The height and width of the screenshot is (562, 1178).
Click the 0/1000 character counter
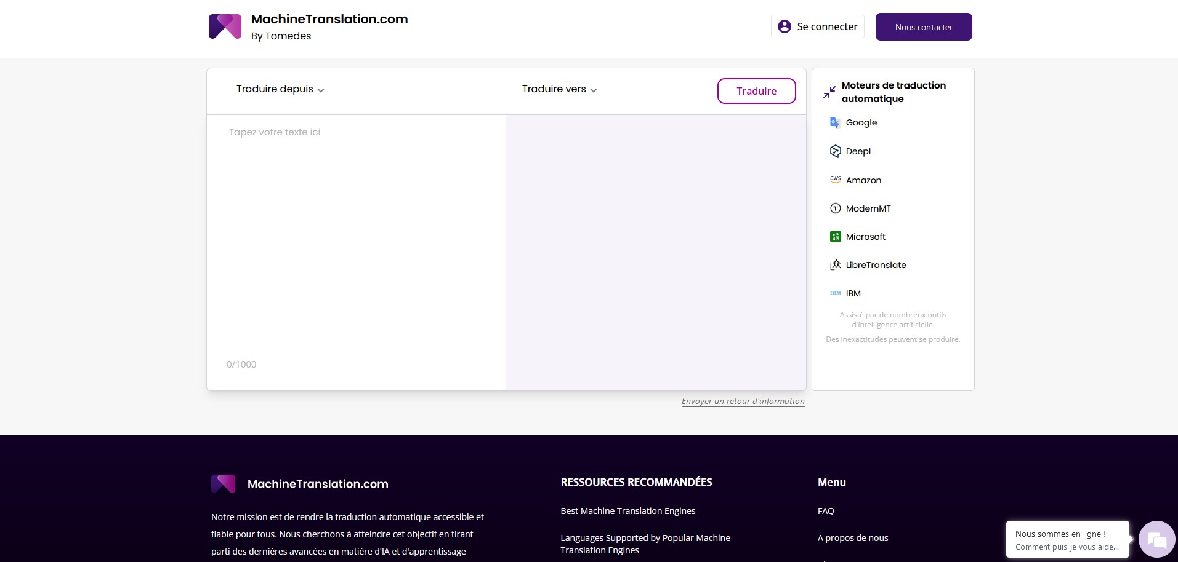pos(241,365)
